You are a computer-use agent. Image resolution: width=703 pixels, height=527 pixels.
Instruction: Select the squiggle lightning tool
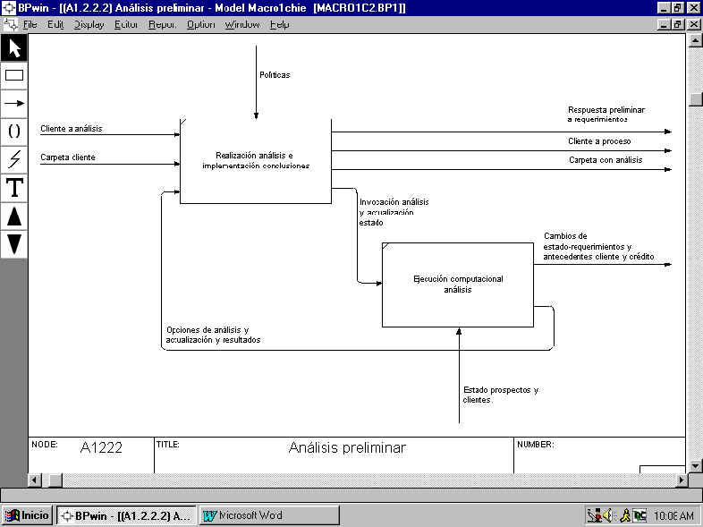[14, 158]
